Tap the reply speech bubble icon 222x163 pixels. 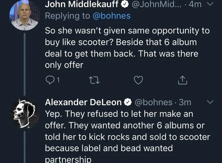pos(50,80)
